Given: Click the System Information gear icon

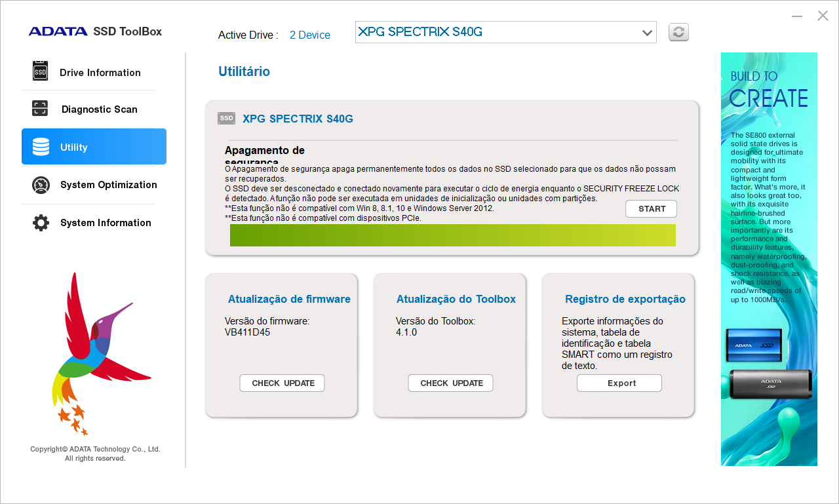Looking at the screenshot, I should click(x=41, y=223).
